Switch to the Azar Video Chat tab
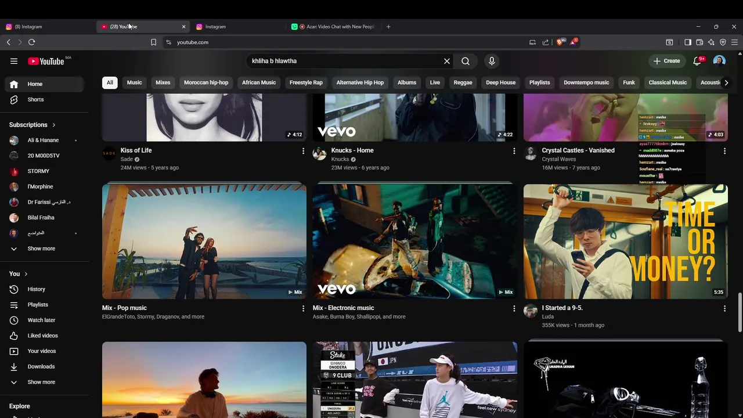This screenshot has height=418, width=743. pyautogui.click(x=334, y=27)
